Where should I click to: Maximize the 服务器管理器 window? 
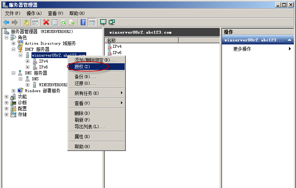pyautogui.click(x=284, y=5)
